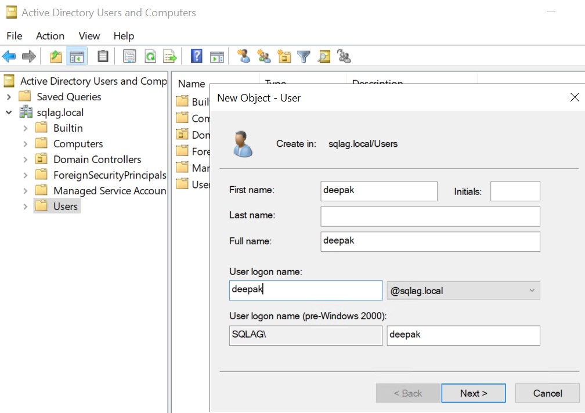Expand the Computers tree node

[26, 144]
